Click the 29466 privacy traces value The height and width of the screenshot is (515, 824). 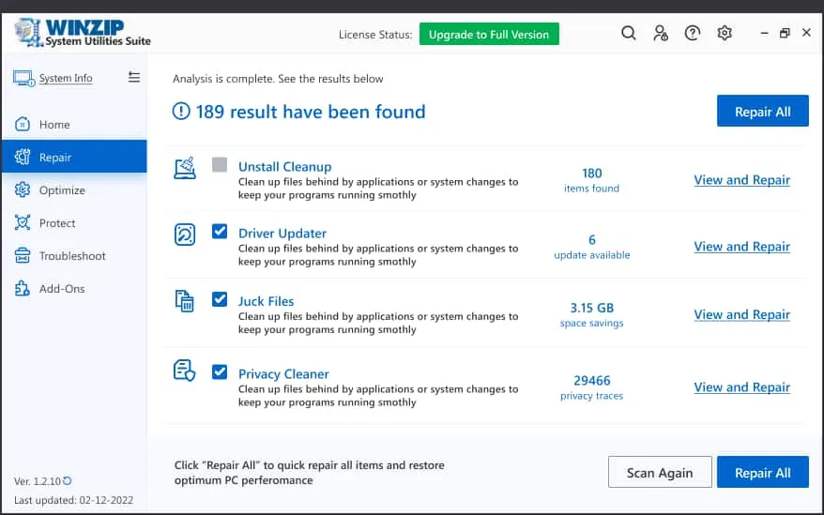point(592,387)
